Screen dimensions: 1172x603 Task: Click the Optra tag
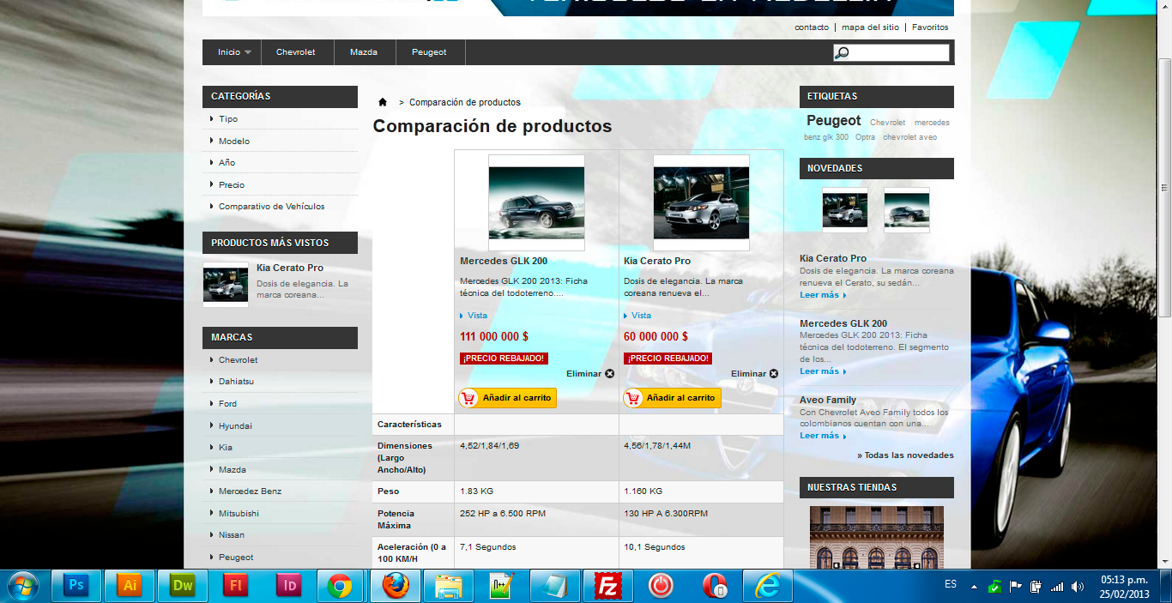pyautogui.click(x=865, y=137)
